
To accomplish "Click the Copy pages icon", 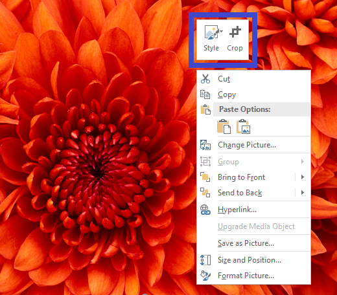I will [205, 94].
